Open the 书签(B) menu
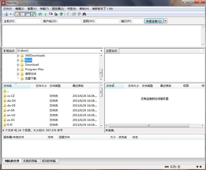This screenshot has height=170, width=206. [72, 9]
